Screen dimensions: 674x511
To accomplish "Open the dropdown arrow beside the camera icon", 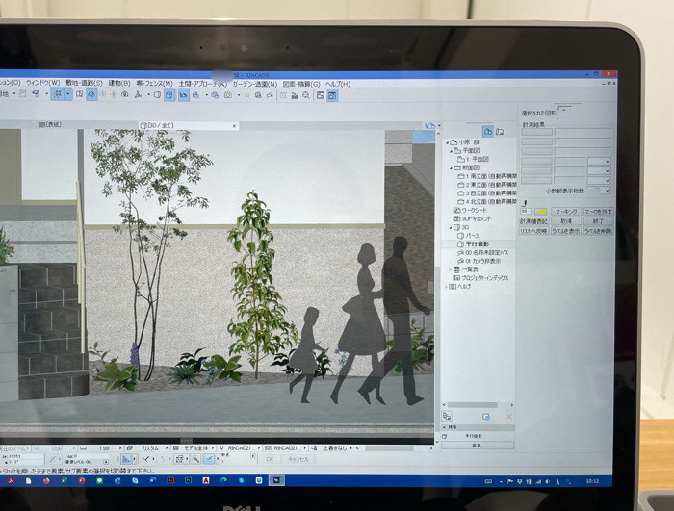I will 239,95.
